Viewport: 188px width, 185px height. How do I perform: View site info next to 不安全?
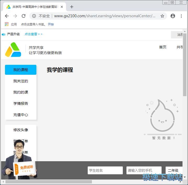[x=34, y=16]
